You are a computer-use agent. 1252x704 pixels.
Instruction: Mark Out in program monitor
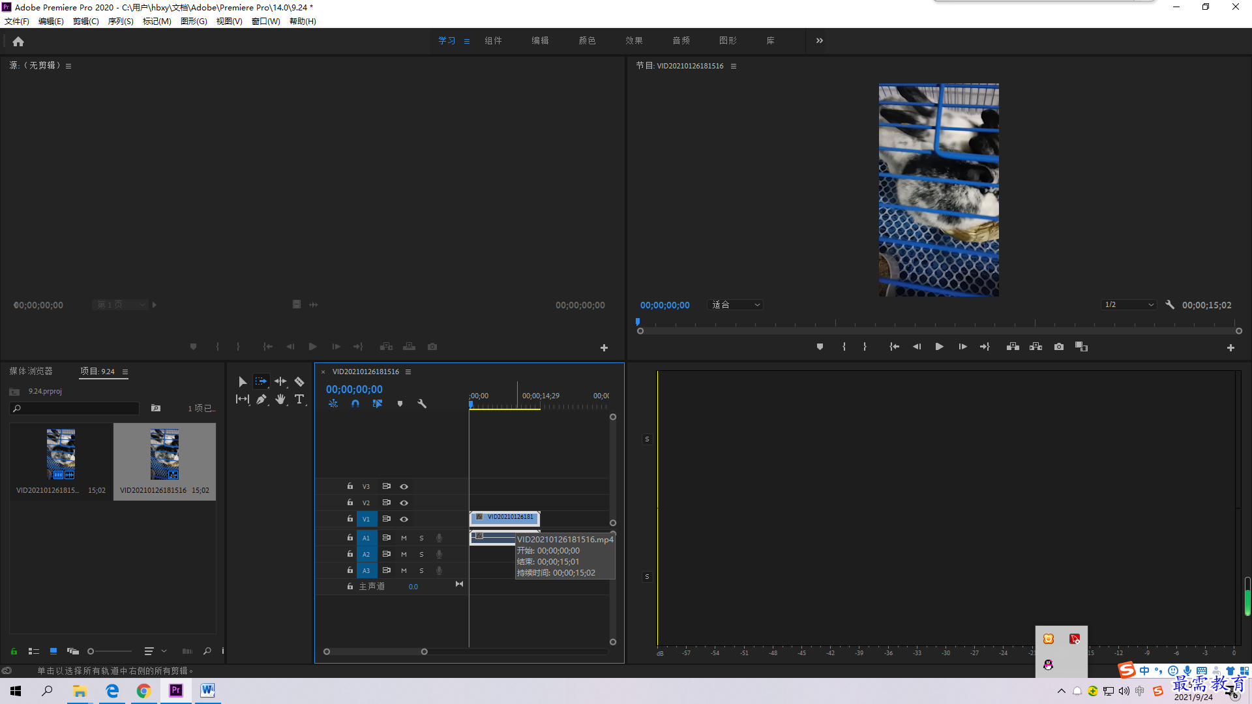coord(865,347)
